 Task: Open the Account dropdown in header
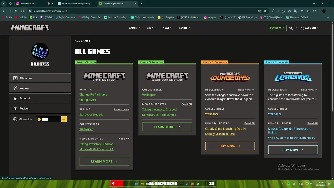pyautogui.click(x=310, y=28)
